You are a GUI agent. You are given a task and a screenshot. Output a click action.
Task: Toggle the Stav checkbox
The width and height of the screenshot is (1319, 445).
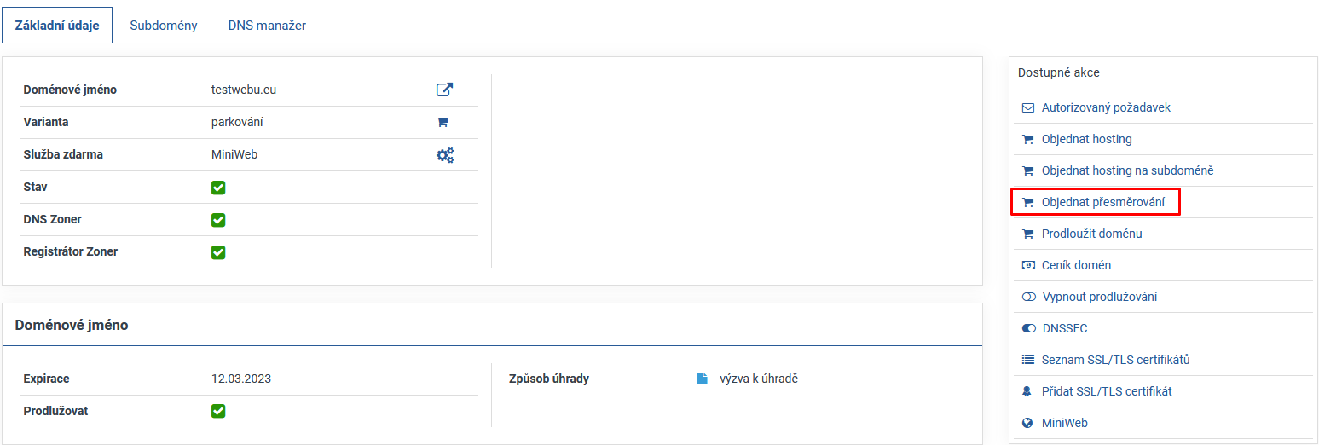pyautogui.click(x=218, y=188)
